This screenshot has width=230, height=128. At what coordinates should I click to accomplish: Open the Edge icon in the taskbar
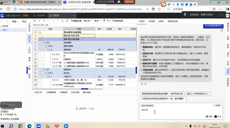[x=29, y=126]
